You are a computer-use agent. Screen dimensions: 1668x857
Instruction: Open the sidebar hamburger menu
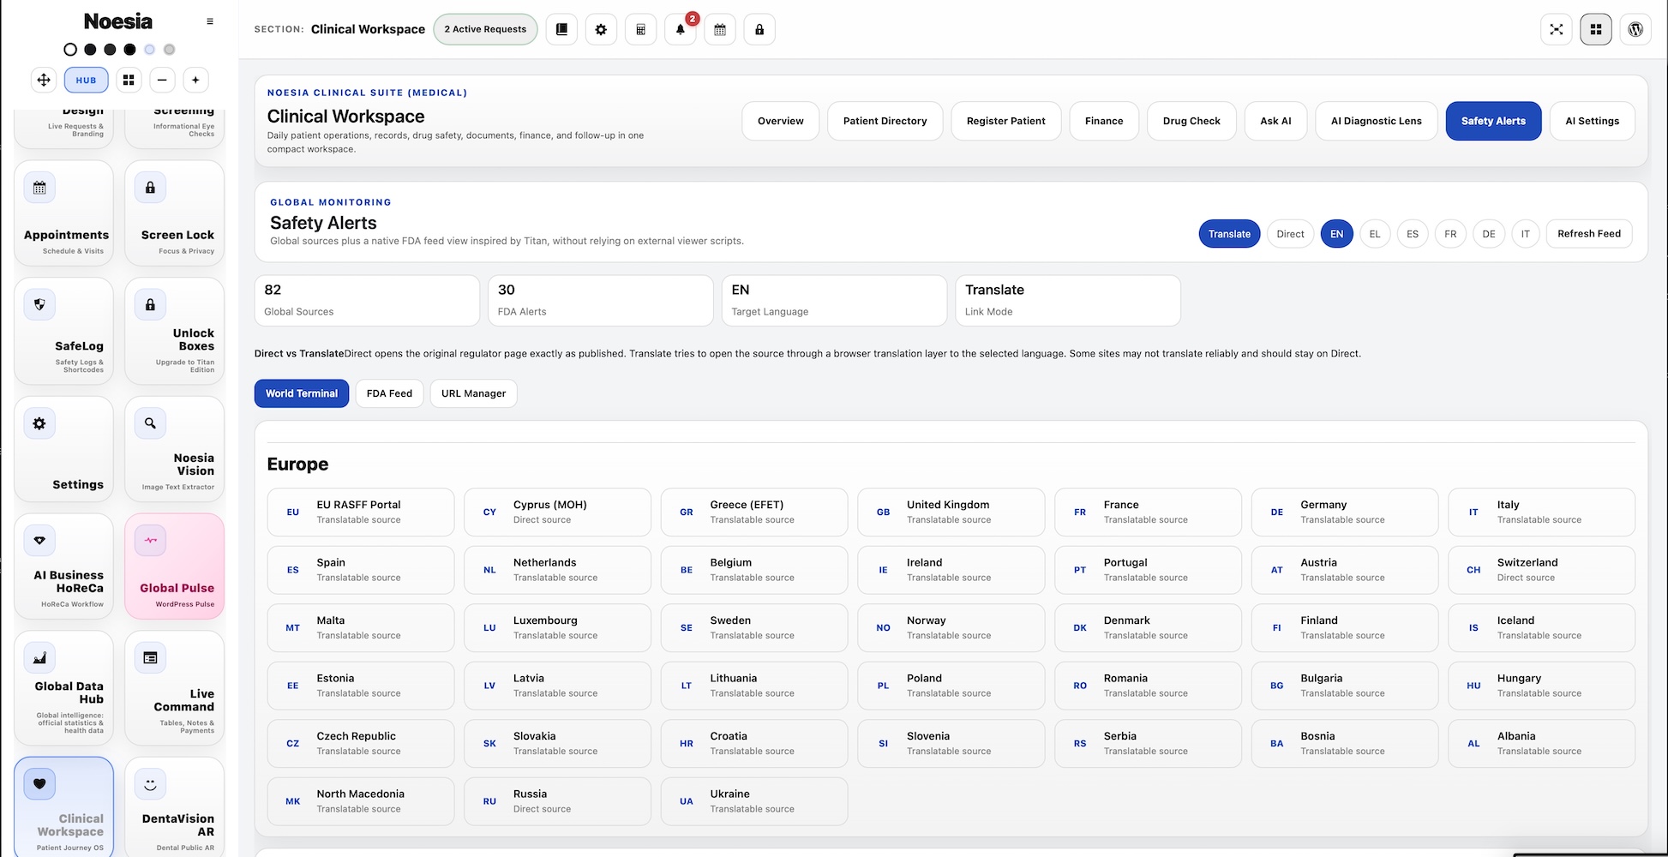click(x=210, y=21)
